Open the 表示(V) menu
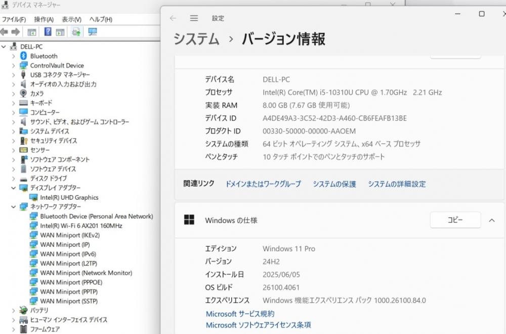 [x=72, y=19]
